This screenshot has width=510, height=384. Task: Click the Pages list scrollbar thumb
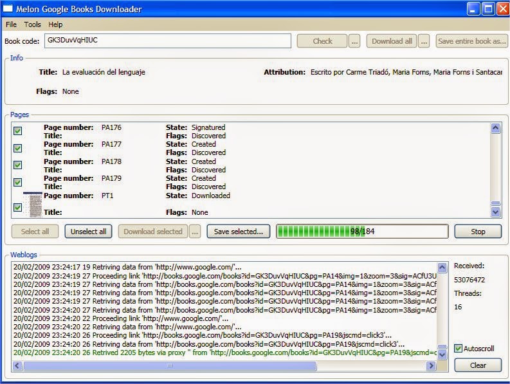[x=495, y=203]
